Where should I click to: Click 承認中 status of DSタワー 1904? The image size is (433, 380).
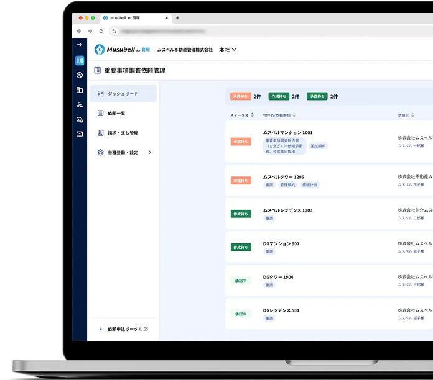coord(241,281)
